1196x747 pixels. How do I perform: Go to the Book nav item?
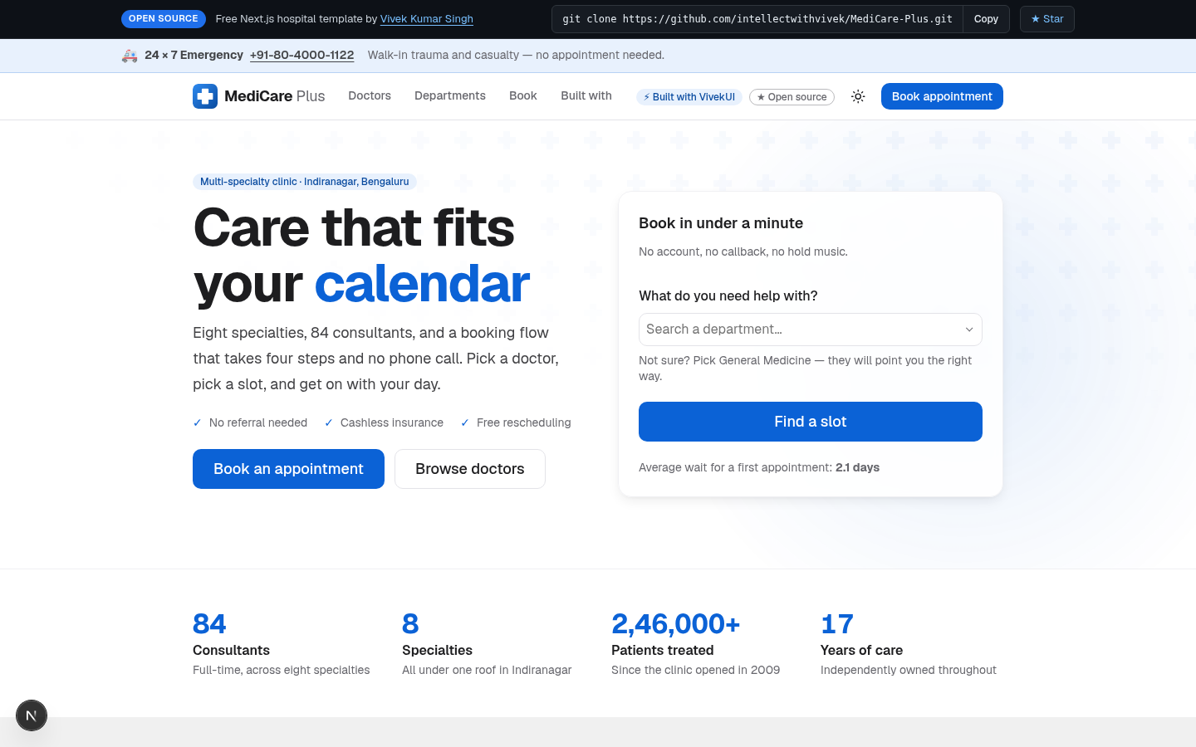click(x=523, y=95)
